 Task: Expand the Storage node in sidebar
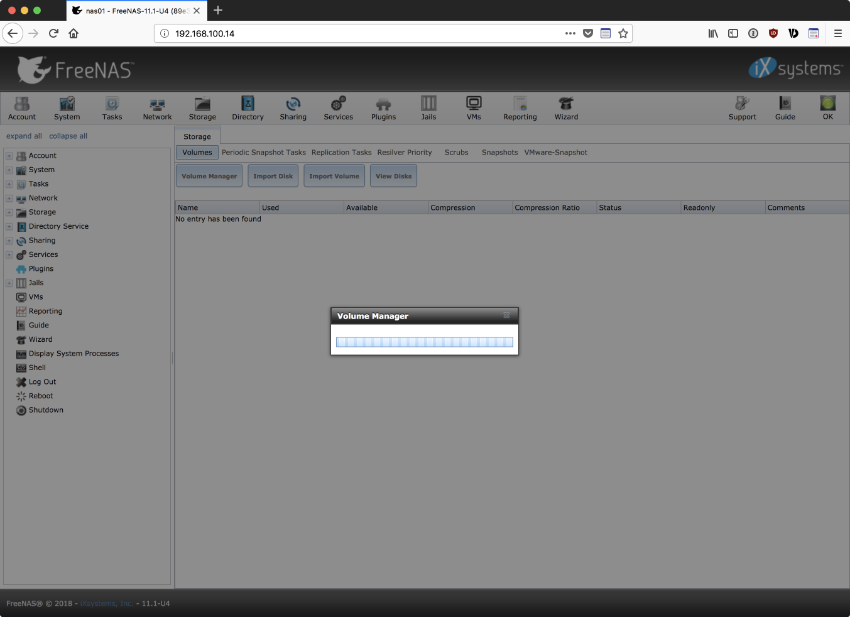9,212
